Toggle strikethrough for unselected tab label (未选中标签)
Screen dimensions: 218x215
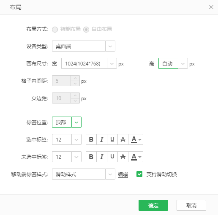(123, 157)
